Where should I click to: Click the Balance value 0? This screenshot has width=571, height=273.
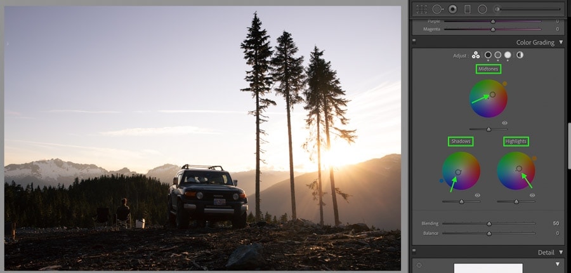pos(558,233)
